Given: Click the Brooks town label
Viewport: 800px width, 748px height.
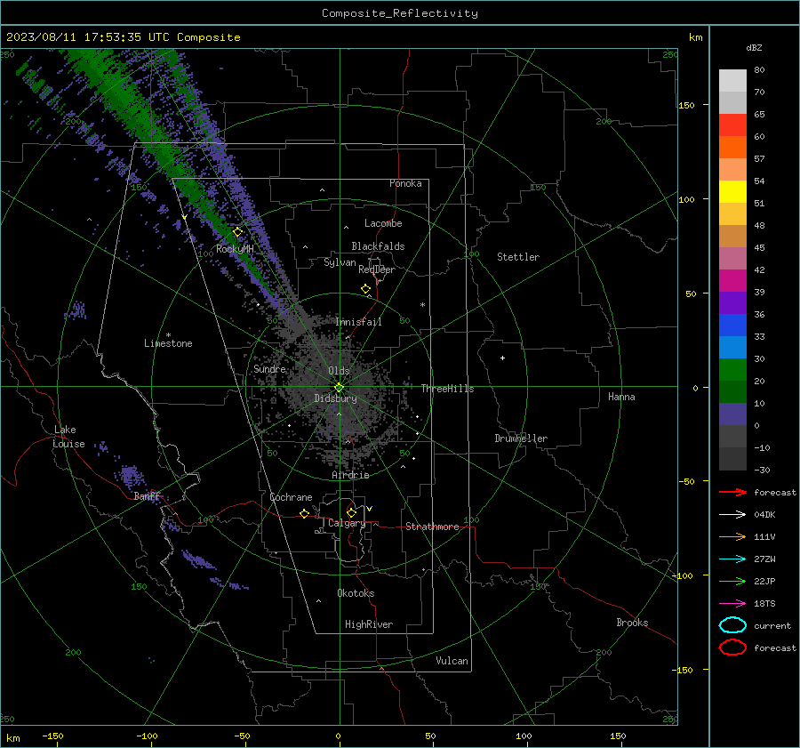Looking at the screenshot, I should [x=632, y=623].
